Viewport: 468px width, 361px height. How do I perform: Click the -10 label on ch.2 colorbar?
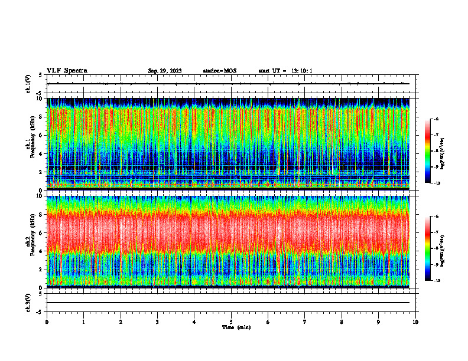pos(437,280)
